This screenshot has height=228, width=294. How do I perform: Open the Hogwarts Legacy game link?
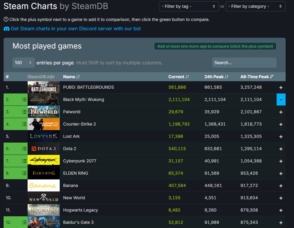coord(80,210)
